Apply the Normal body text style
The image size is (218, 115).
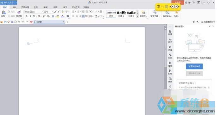click(x=111, y=14)
